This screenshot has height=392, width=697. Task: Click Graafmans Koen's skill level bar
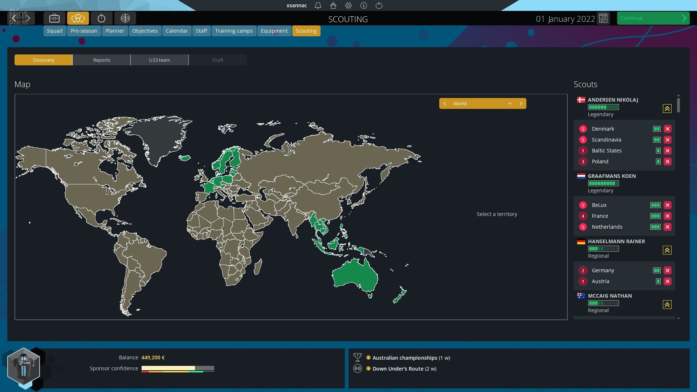point(603,183)
